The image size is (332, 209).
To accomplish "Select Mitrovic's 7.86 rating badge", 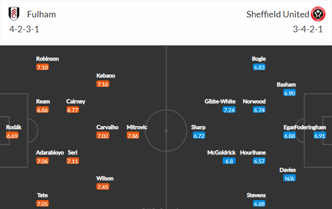I will coord(133,136).
